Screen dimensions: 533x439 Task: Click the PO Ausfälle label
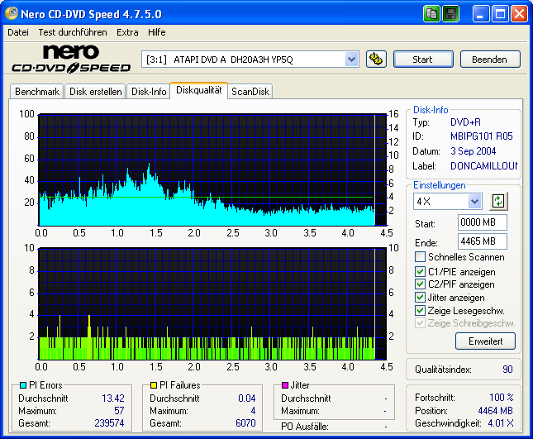305,427
